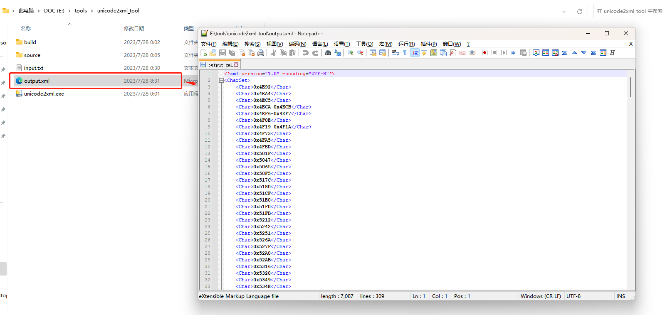Open the 文件(F) menu
The height and width of the screenshot is (315, 670).
[x=209, y=44]
